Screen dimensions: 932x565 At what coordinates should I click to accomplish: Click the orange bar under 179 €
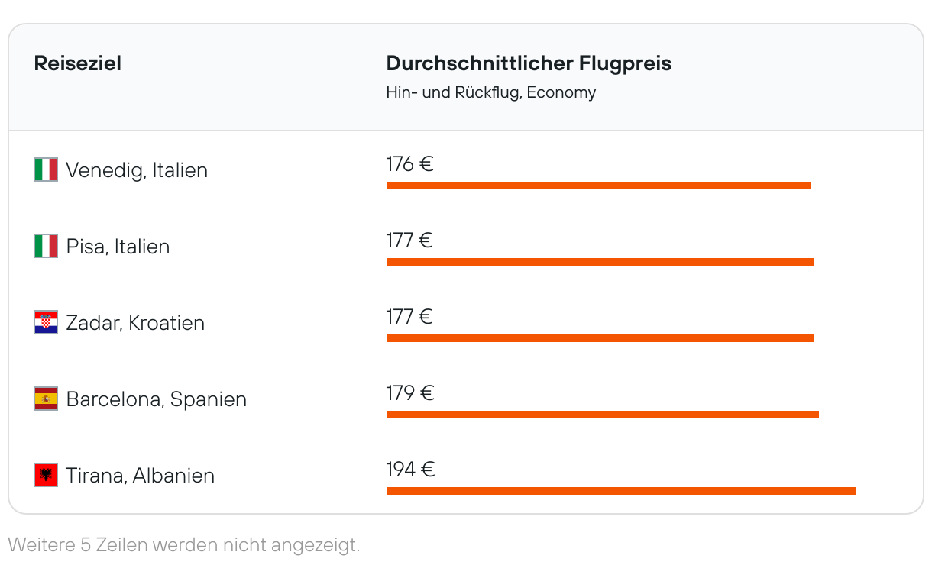pyautogui.click(x=603, y=415)
